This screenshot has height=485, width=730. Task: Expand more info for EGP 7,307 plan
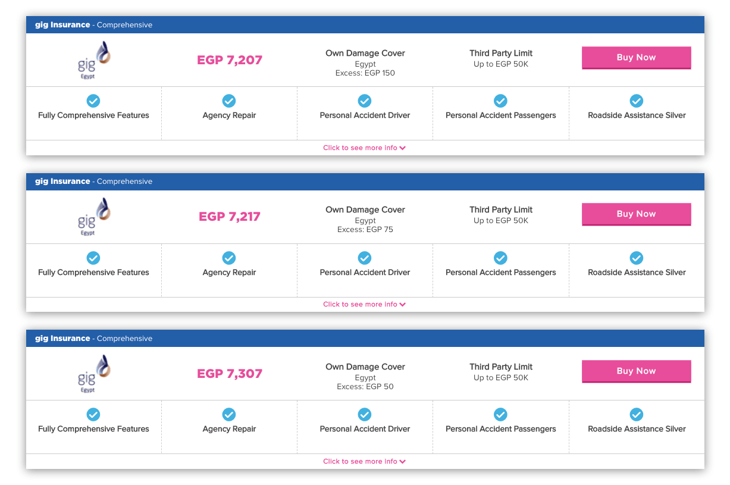pyautogui.click(x=365, y=461)
